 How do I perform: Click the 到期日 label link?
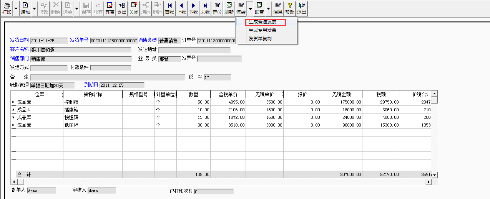point(91,85)
